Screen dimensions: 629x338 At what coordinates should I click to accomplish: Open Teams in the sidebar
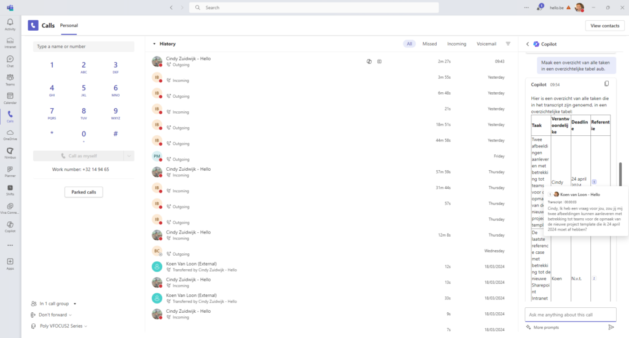click(x=10, y=79)
